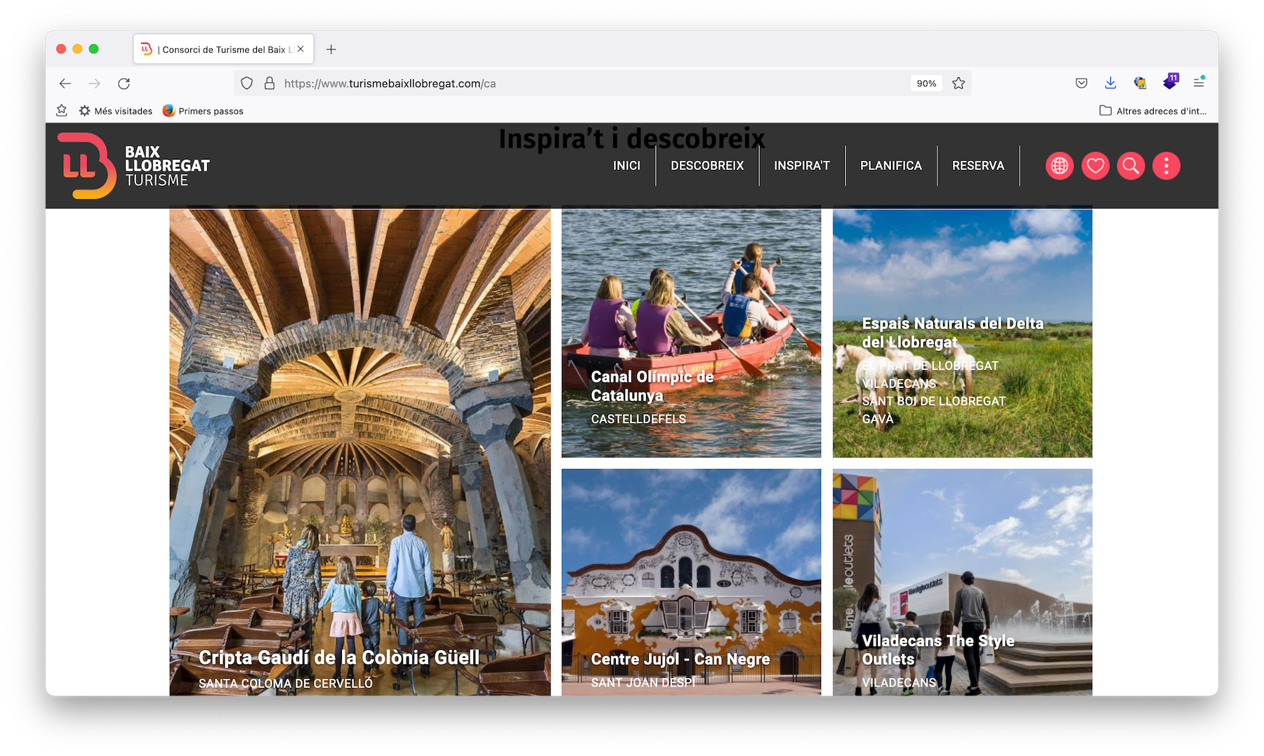Image resolution: width=1264 pixels, height=756 pixels.
Task: Click the magnifying glass search icon
Action: 1131,166
